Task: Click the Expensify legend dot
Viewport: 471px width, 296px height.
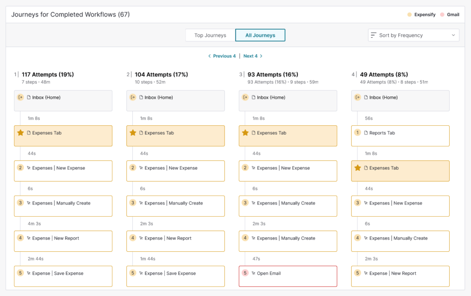Action: [x=409, y=14]
